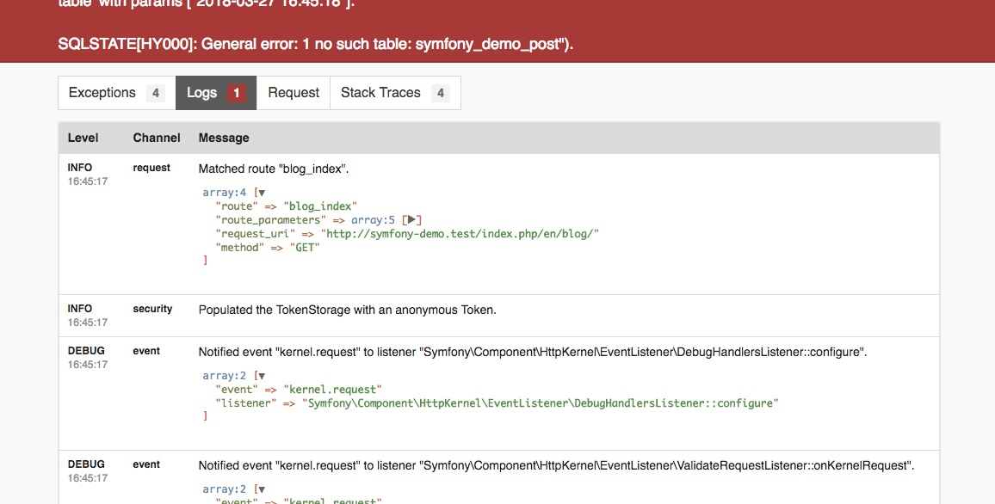
Task: Click the Level column header
Action: coord(83,138)
